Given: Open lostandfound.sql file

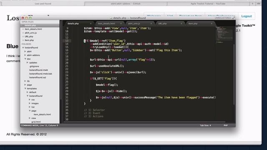Looking at the screenshot, I should pyautogui.click(x=38, y=77).
